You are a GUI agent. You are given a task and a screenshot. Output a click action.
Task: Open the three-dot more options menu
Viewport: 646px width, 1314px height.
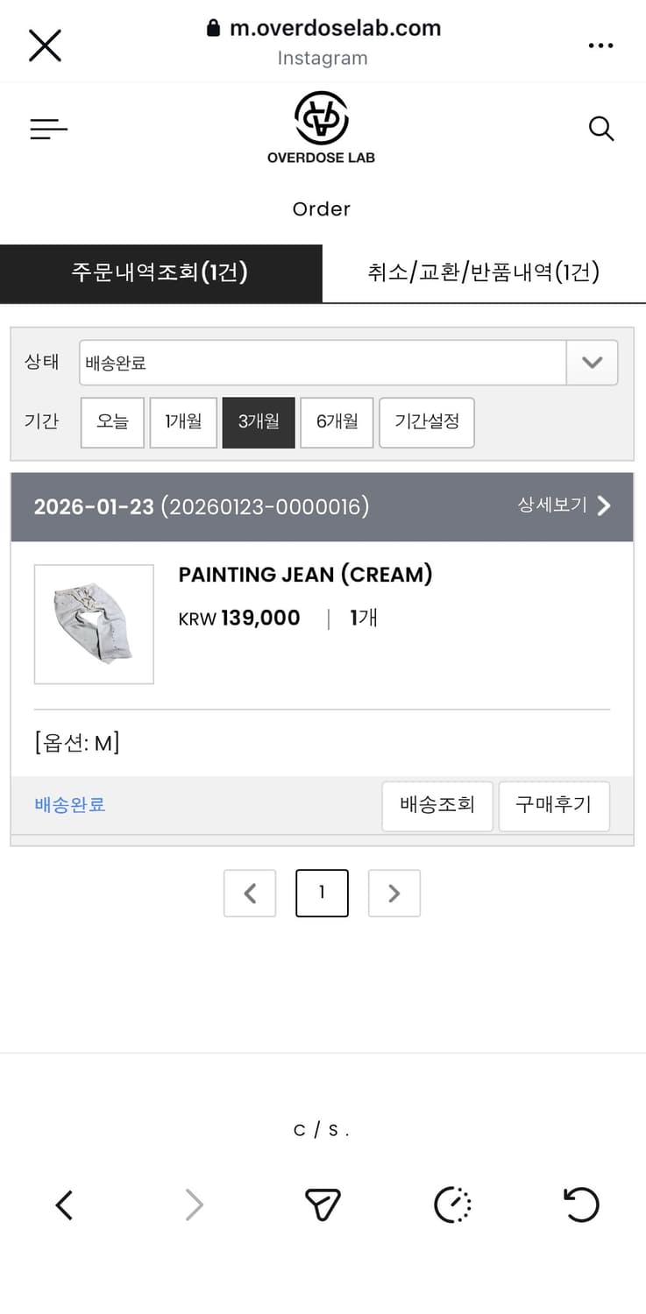(600, 46)
